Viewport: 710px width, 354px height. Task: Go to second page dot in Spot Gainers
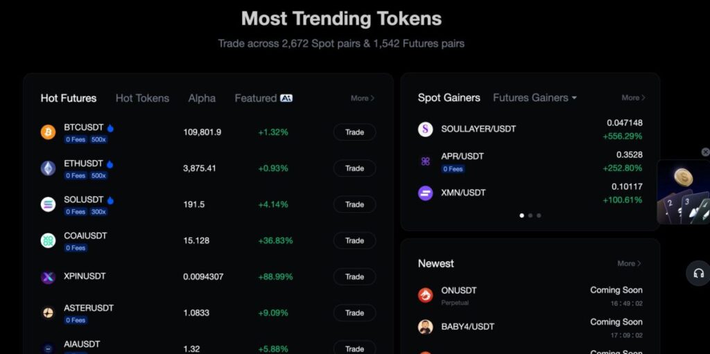530,215
